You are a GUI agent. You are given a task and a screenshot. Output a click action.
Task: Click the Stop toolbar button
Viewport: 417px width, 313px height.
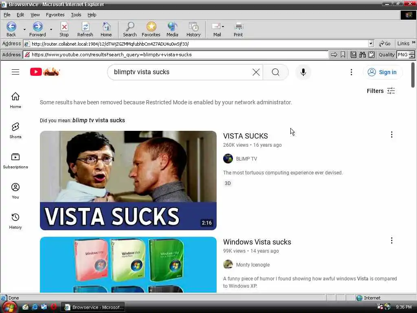[x=64, y=29]
